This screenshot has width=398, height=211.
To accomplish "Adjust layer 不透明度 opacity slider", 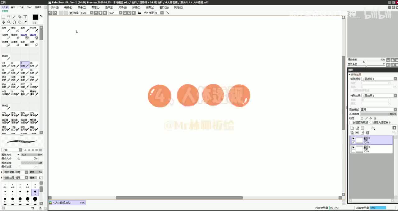I will pos(378,114).
